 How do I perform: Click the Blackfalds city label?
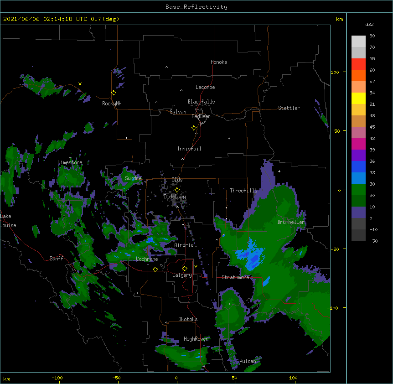coord(201,102)
